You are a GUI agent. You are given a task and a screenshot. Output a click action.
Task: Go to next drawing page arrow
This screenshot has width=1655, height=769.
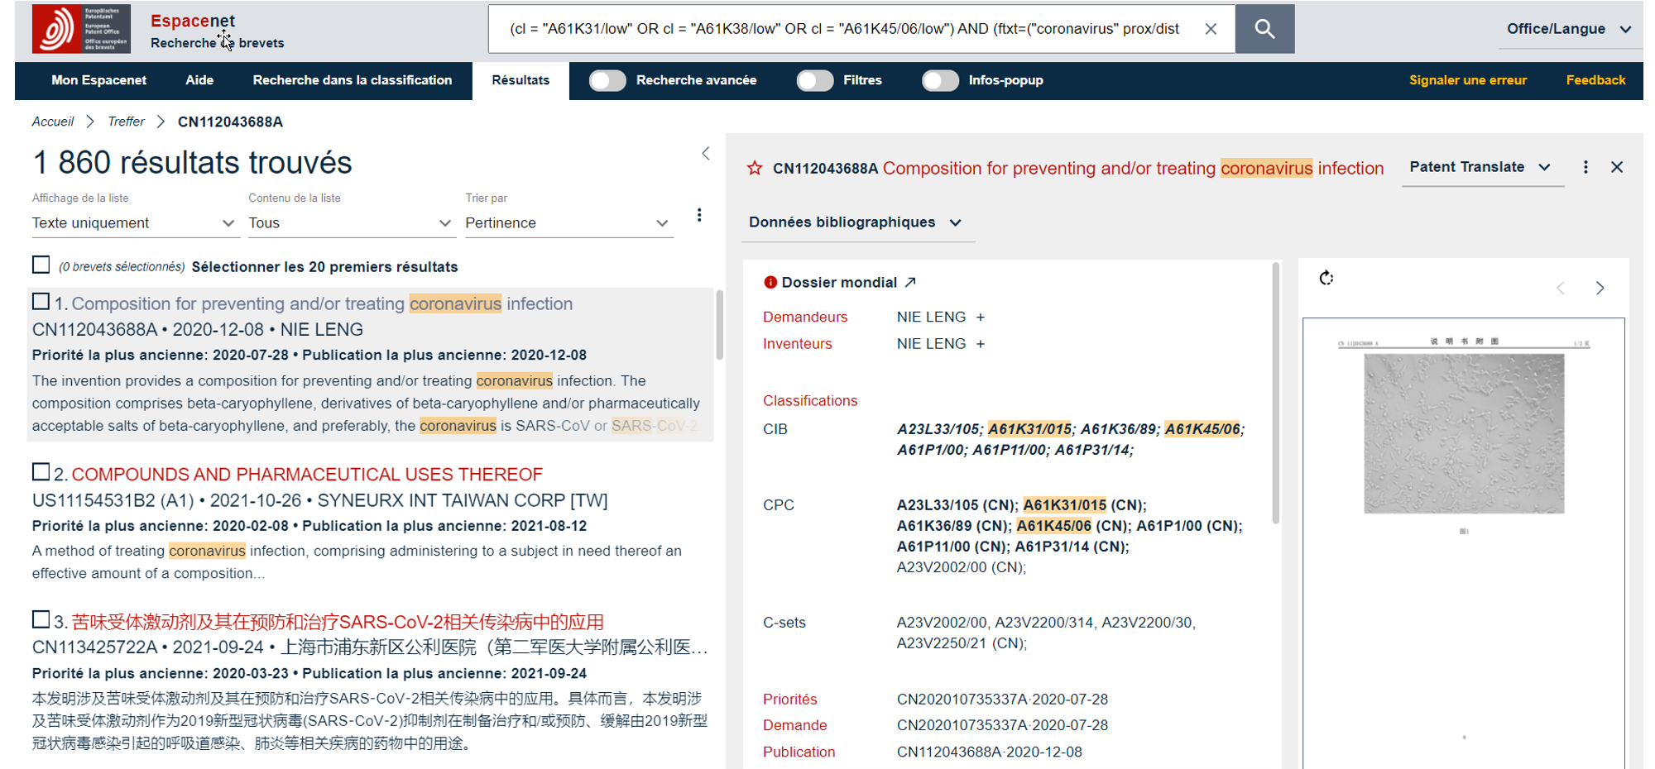tap(1600, 288)
